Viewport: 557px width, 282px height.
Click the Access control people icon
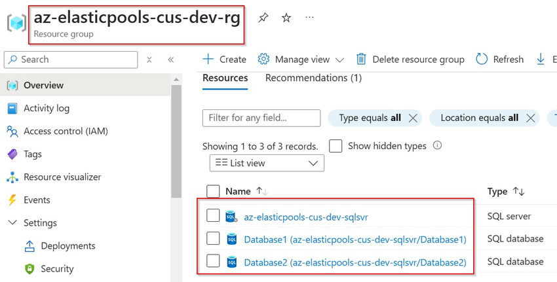point(12,132)
